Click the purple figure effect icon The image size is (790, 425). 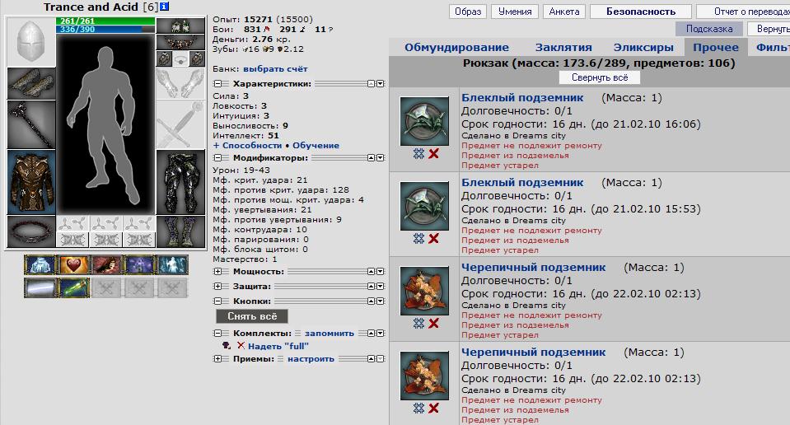click(139, 265)
